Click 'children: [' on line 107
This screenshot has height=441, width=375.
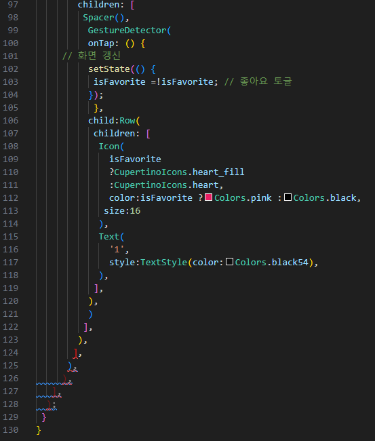point(122,134)
